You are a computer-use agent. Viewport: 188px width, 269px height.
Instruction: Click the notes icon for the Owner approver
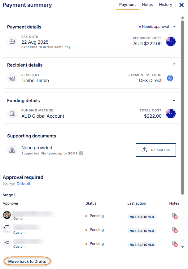coord(175,216)
